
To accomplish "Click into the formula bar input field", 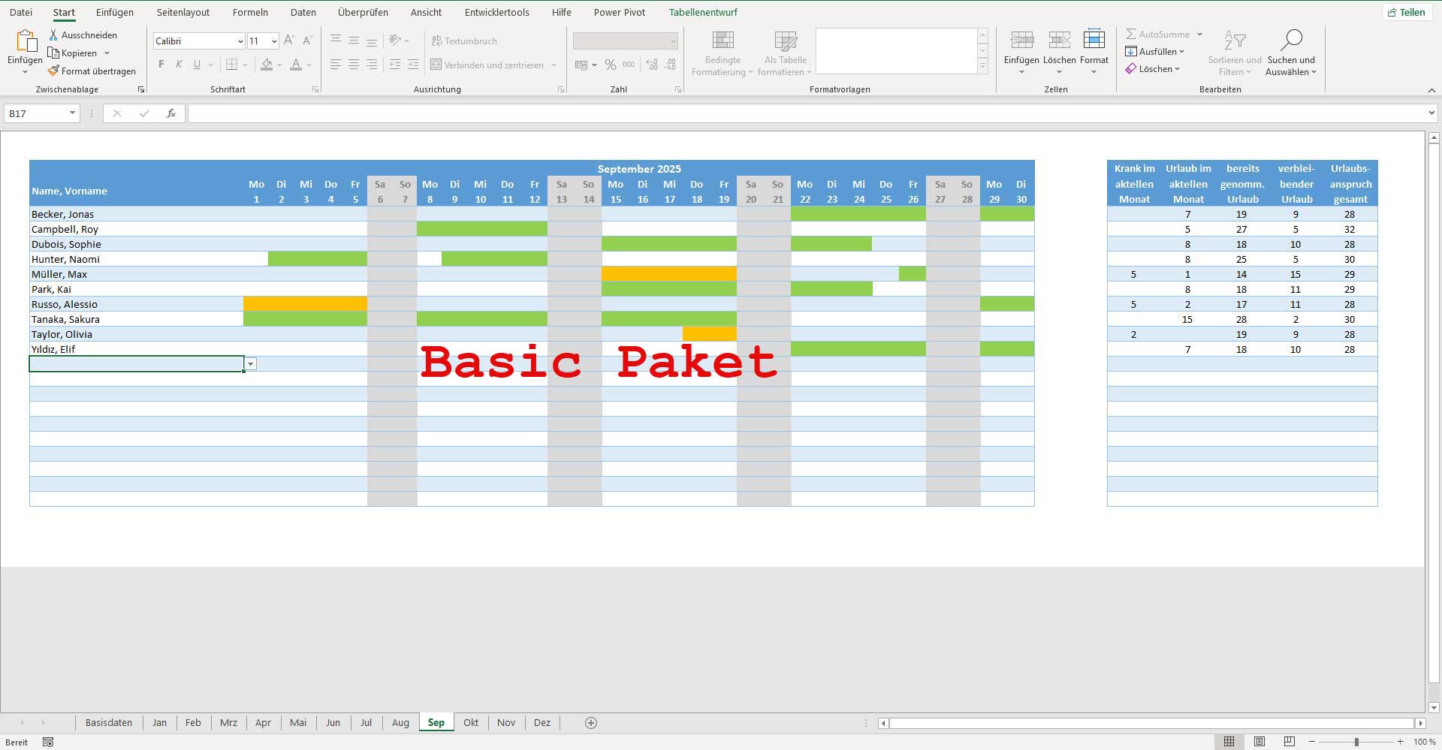I will (804, 113).
